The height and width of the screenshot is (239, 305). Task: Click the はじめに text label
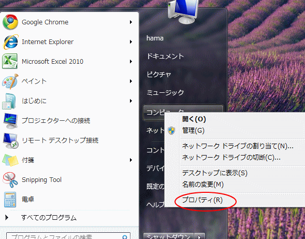pyautogui.click(x=34, y=101)
